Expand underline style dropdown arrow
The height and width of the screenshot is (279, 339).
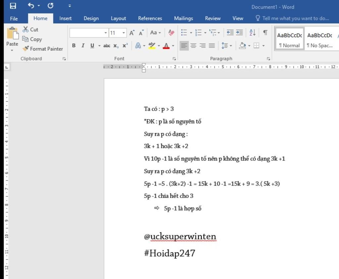pyautogui.click(x=99, y=46)
